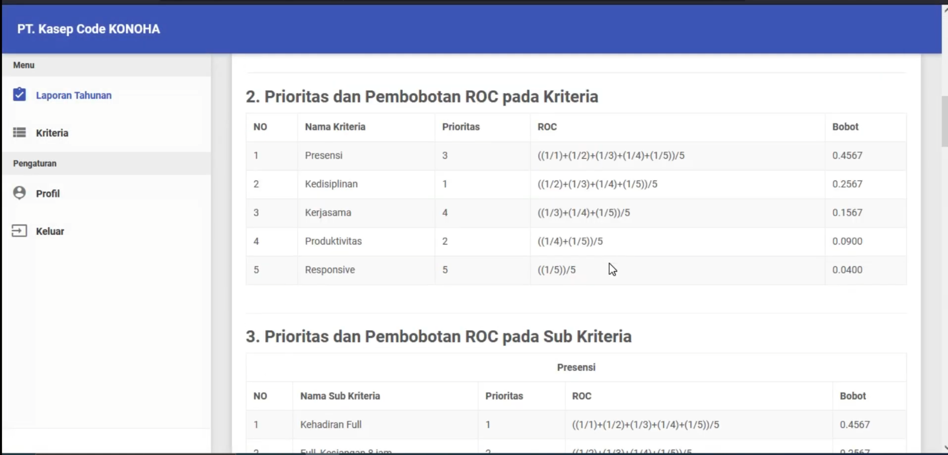Click the page vertical scrollbar thumb
The width and height of the screenshot is (948, 455).
[945, 121]
